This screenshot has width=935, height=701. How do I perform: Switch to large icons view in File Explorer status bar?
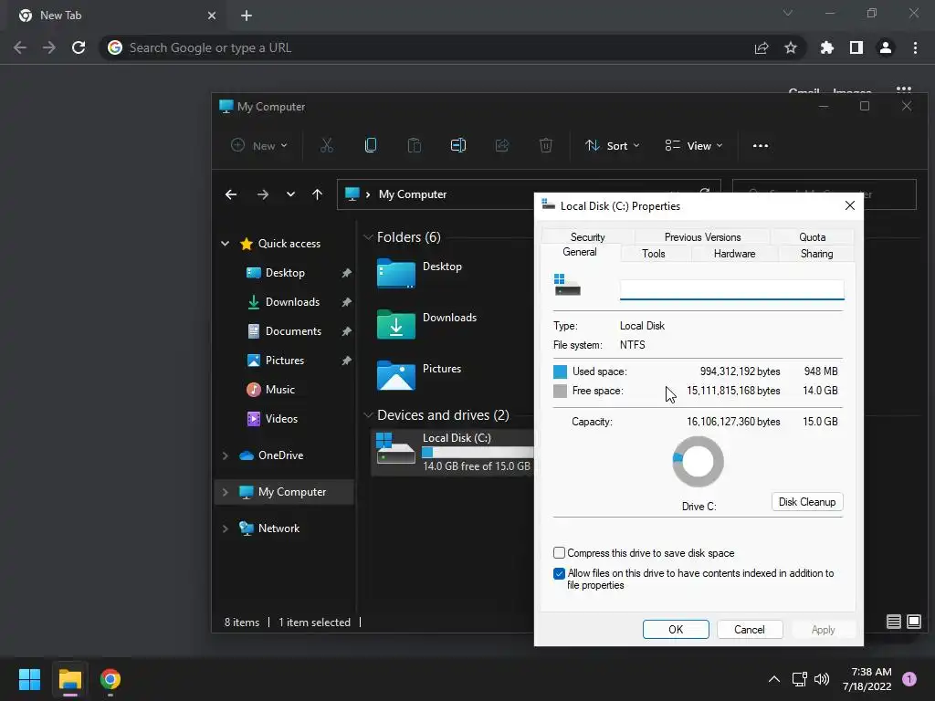(913, 622)
